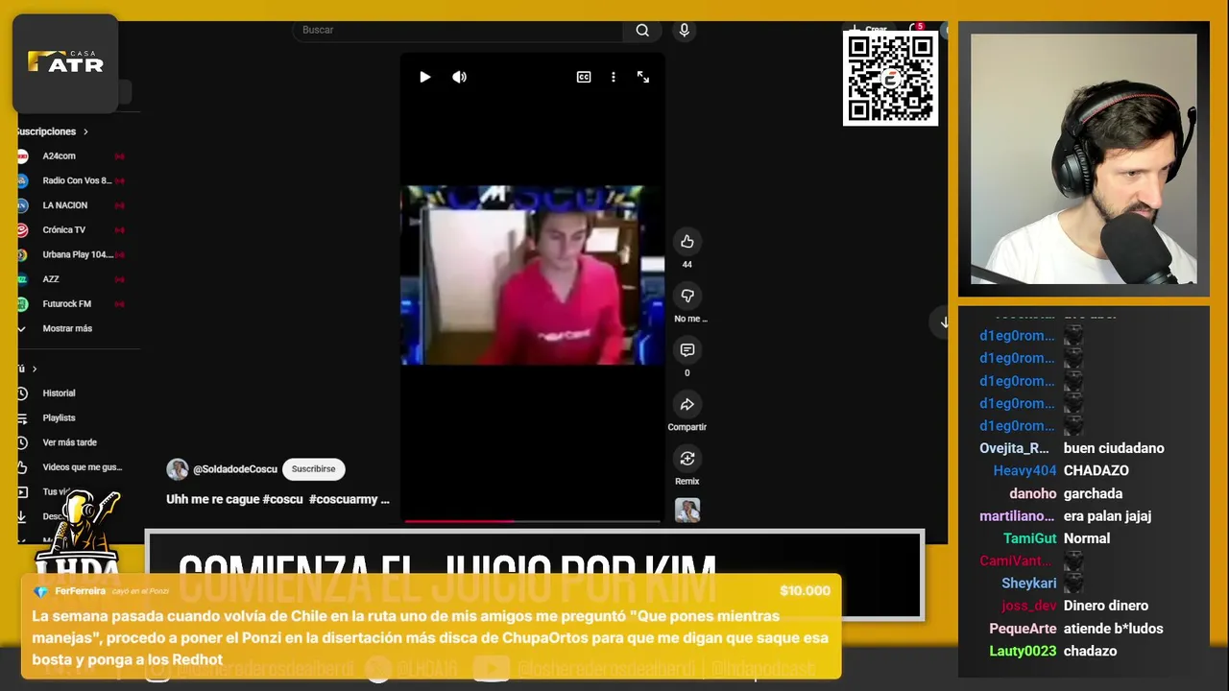
Task: Click chat user danoho name
Action: tap(1032, 493)
